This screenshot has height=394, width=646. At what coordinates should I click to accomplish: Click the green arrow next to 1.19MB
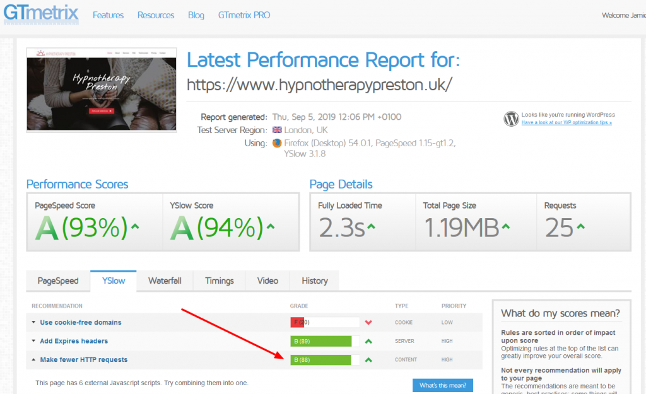coord(506,227)
